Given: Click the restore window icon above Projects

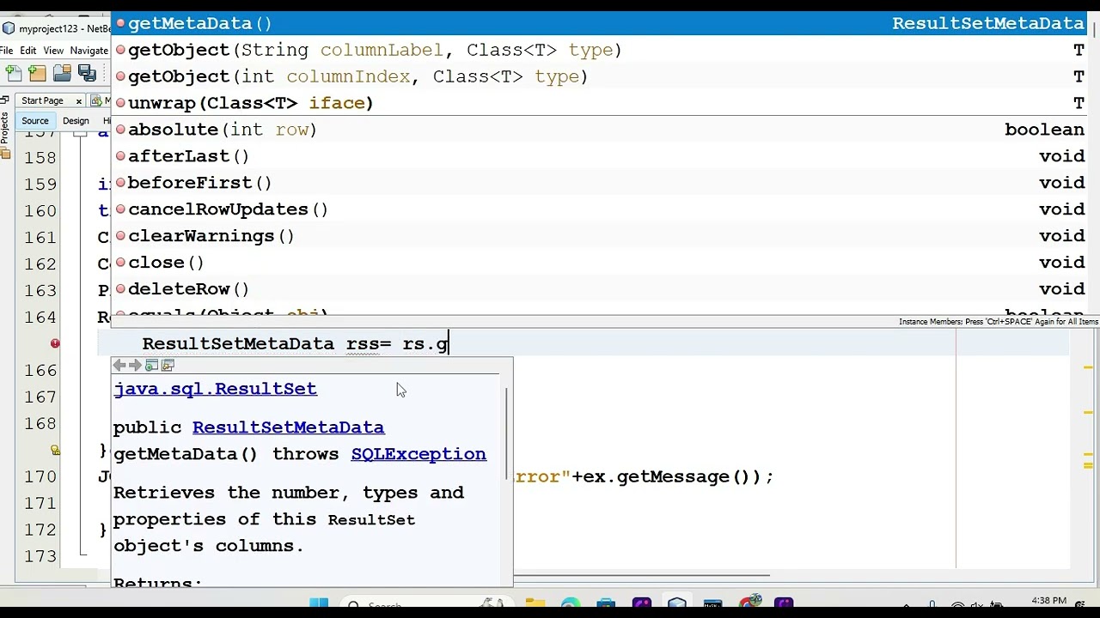Looking at the screenshot, I should [4, 100].
